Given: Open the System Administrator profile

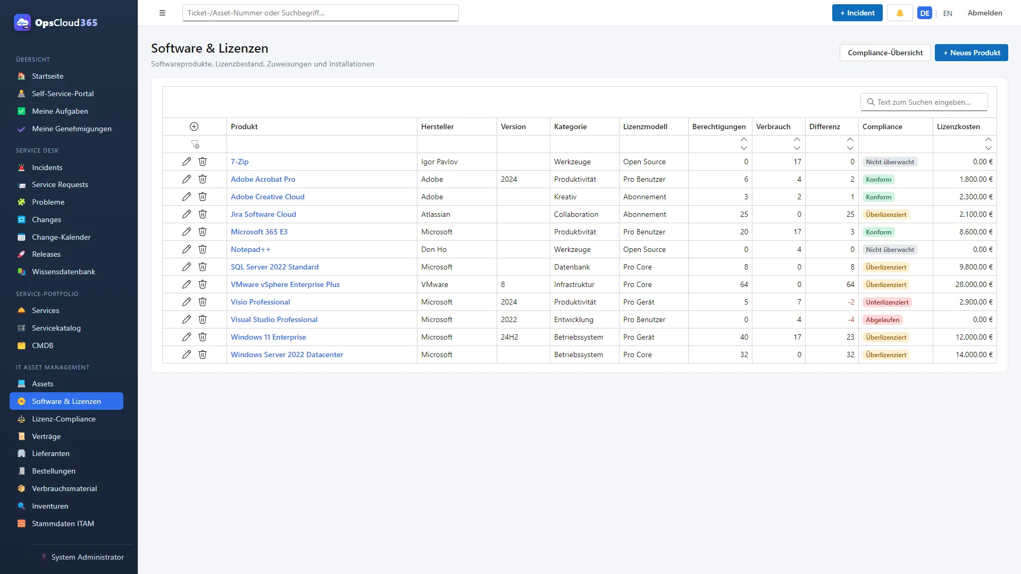Looking at the screenshot, I should point(82,557).
